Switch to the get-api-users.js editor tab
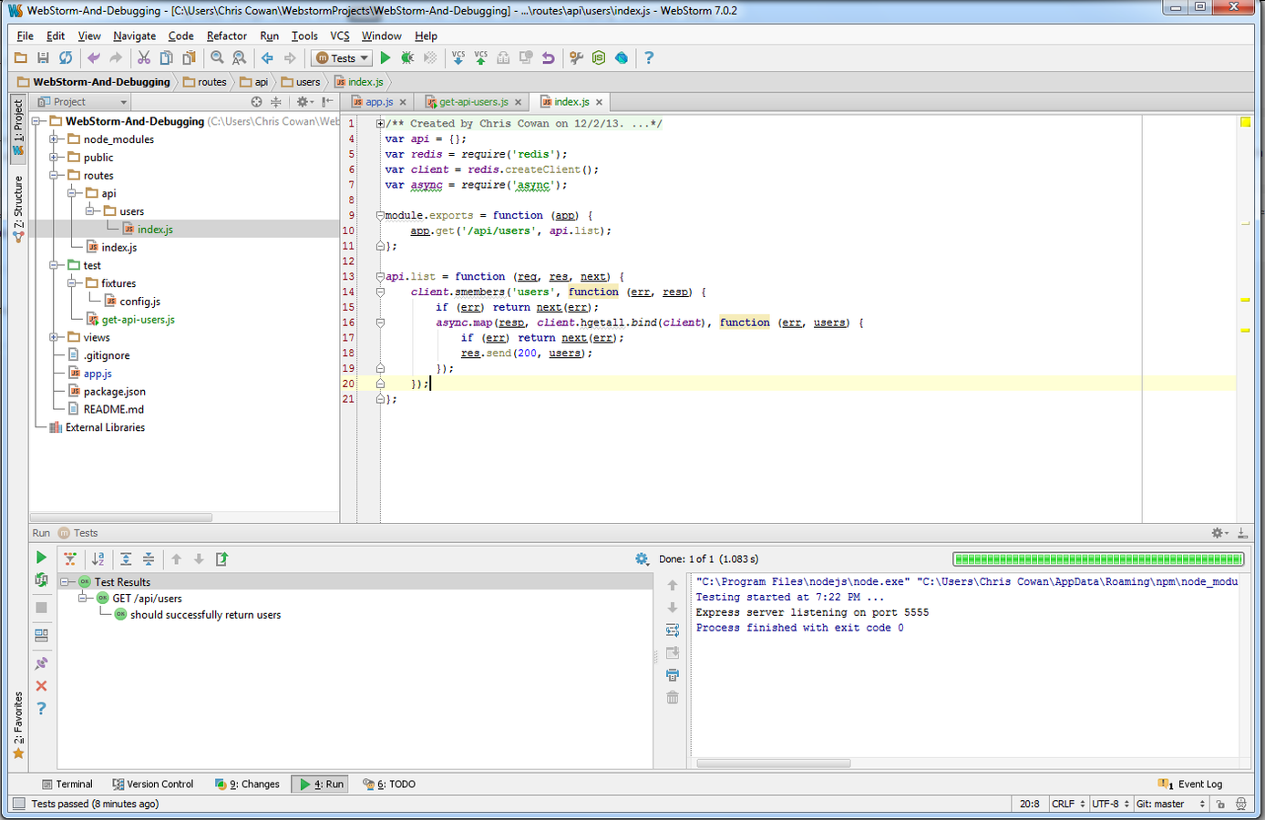This screenshot has height=820, width=1265. click(x=473, y=102)
